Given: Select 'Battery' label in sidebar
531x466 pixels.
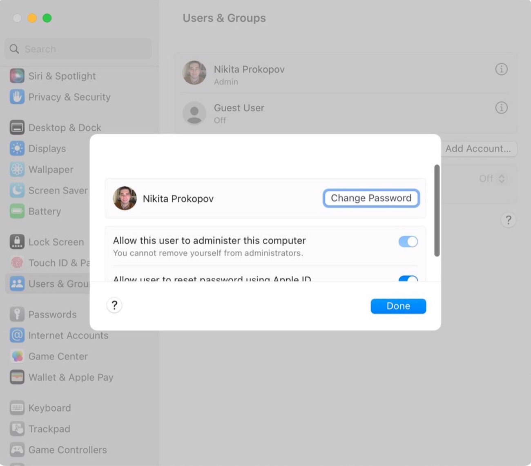Looking at the screenshot, I should click(45, 211).
